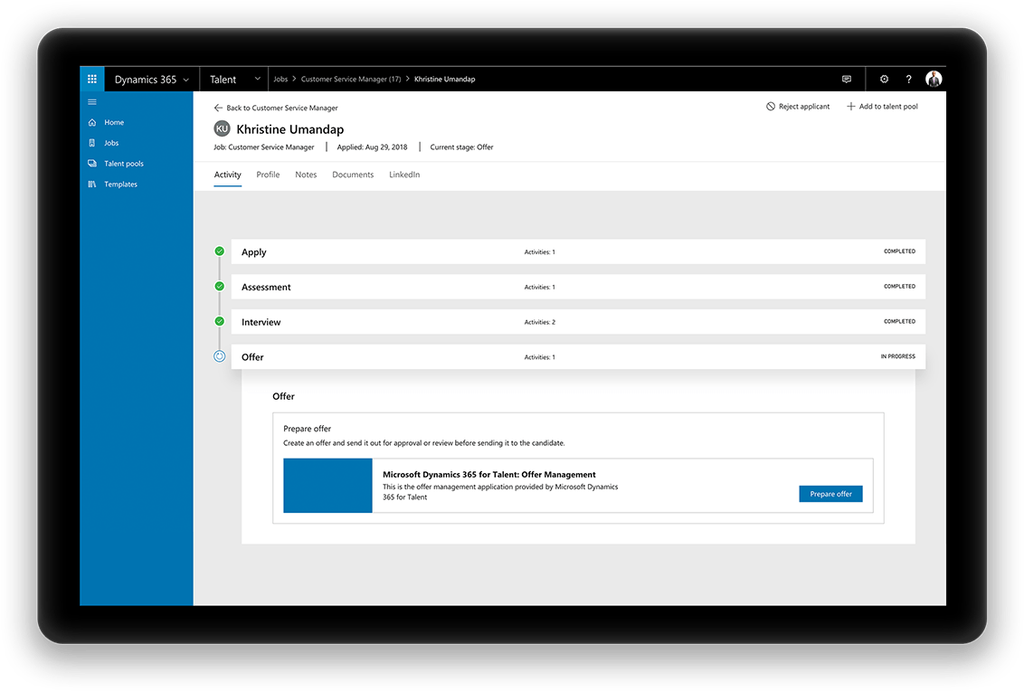
Task: Open the Talent module dropdown
Action: tap(234, 79)
